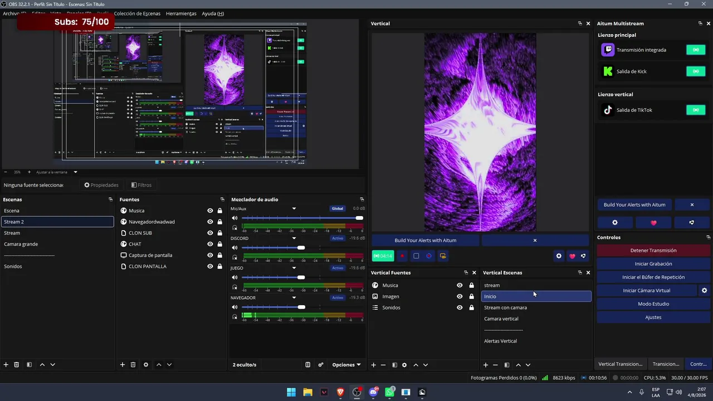The width and height of the screenshot is (713, 401).
Task: Adjust the Mic/Aux volume slider
Action: pyautogui.click(x=359, y=218)
